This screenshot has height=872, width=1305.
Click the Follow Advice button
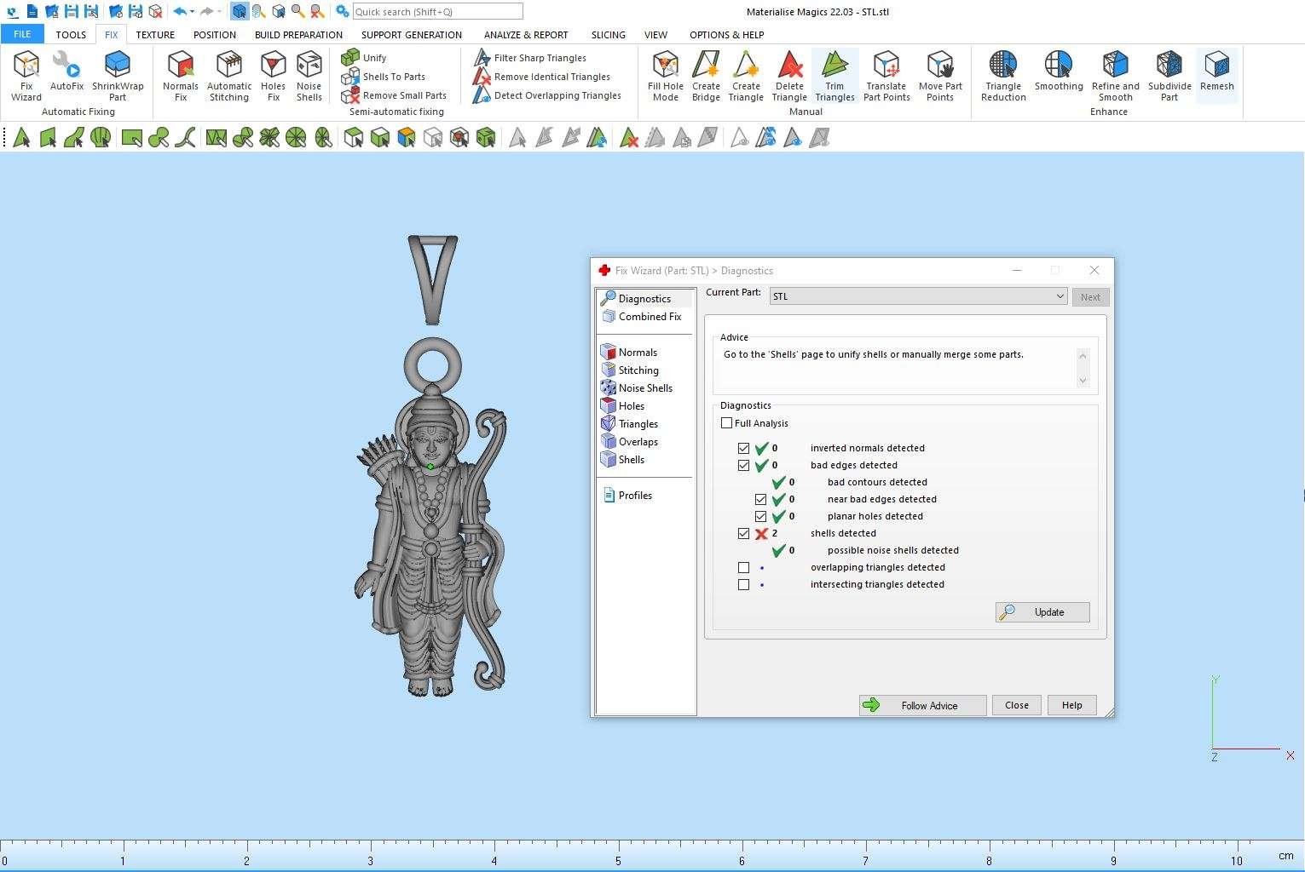[922, 705]
